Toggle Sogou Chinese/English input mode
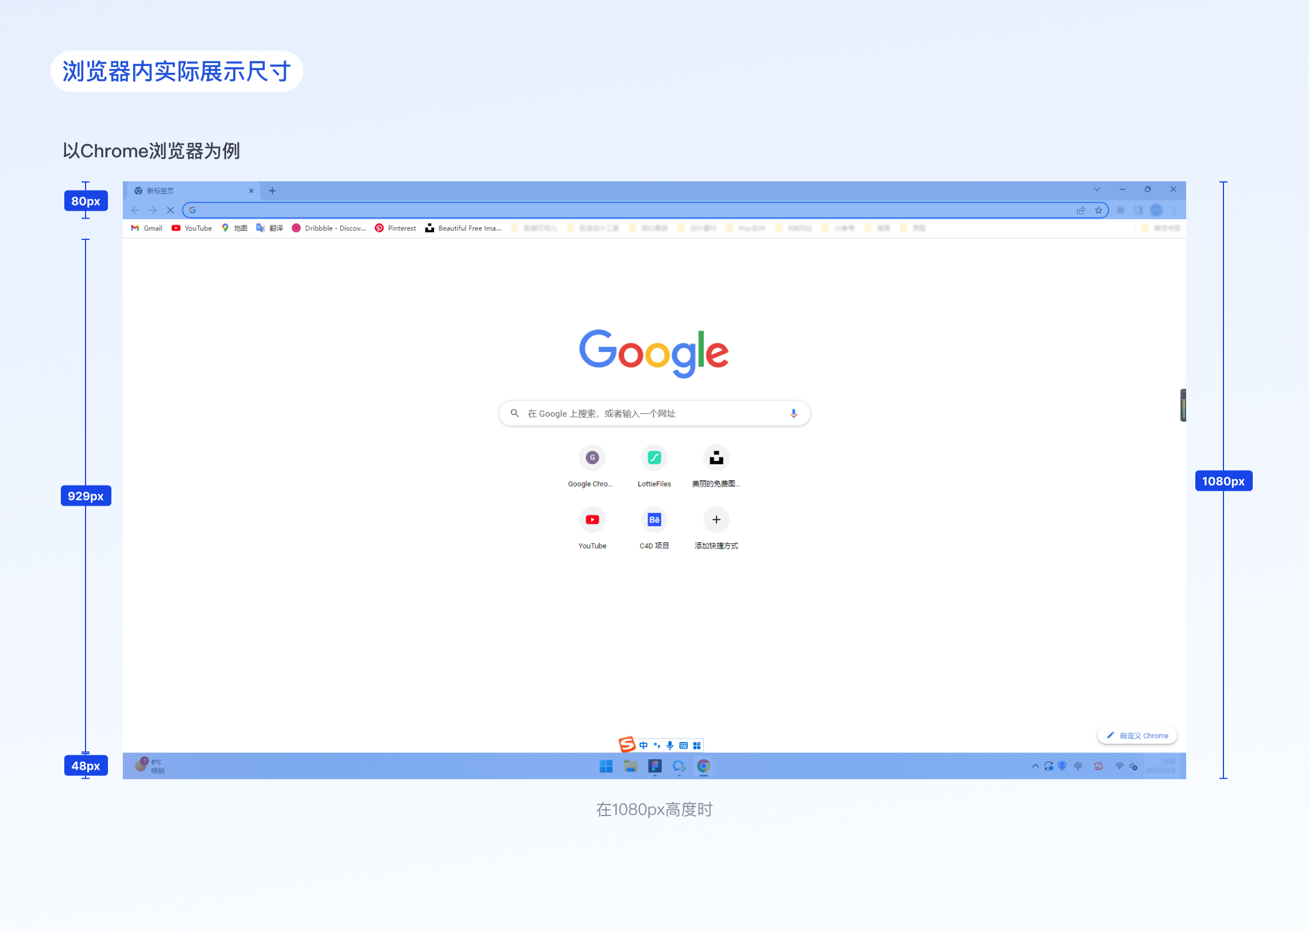Viewport: 1309px width, 932px height. pyautogui.click(x=643, y=745)
